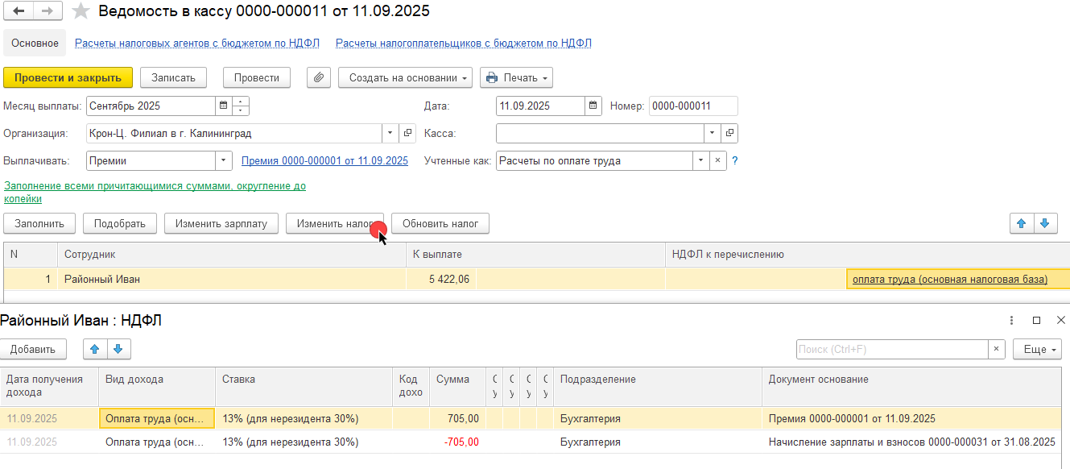Expand the Организация dropdown

click(390, 133)
